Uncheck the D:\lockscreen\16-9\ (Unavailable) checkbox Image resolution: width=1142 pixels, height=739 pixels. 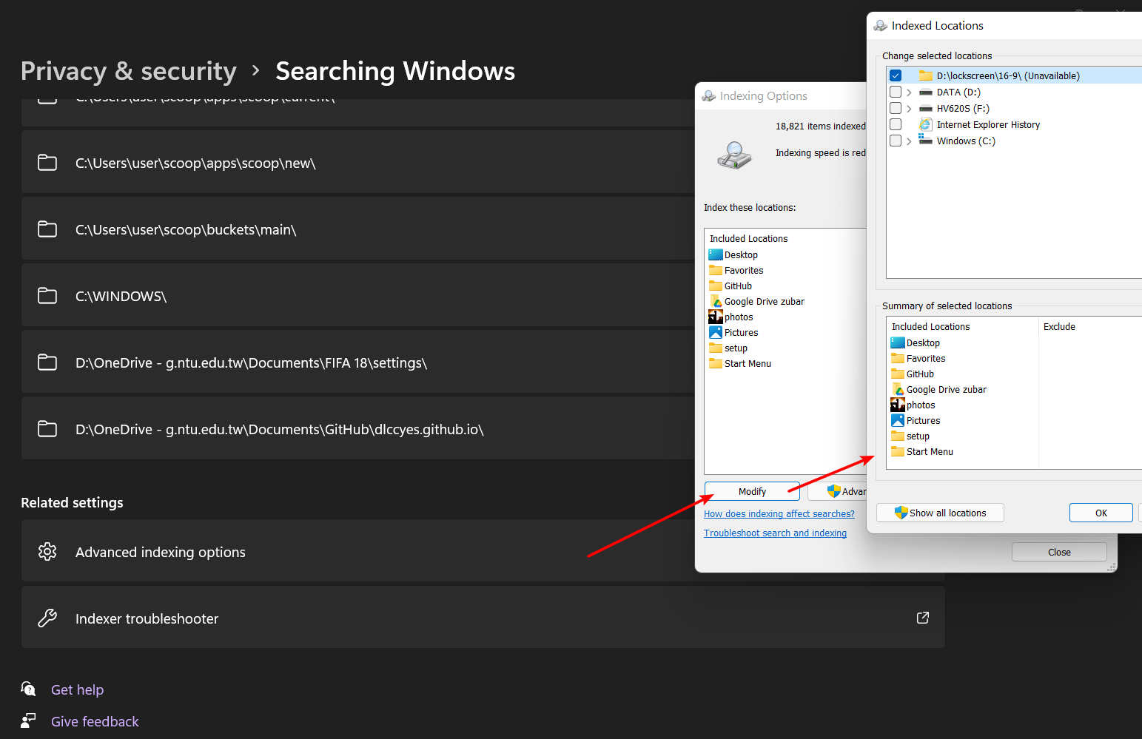click(896, 75)
